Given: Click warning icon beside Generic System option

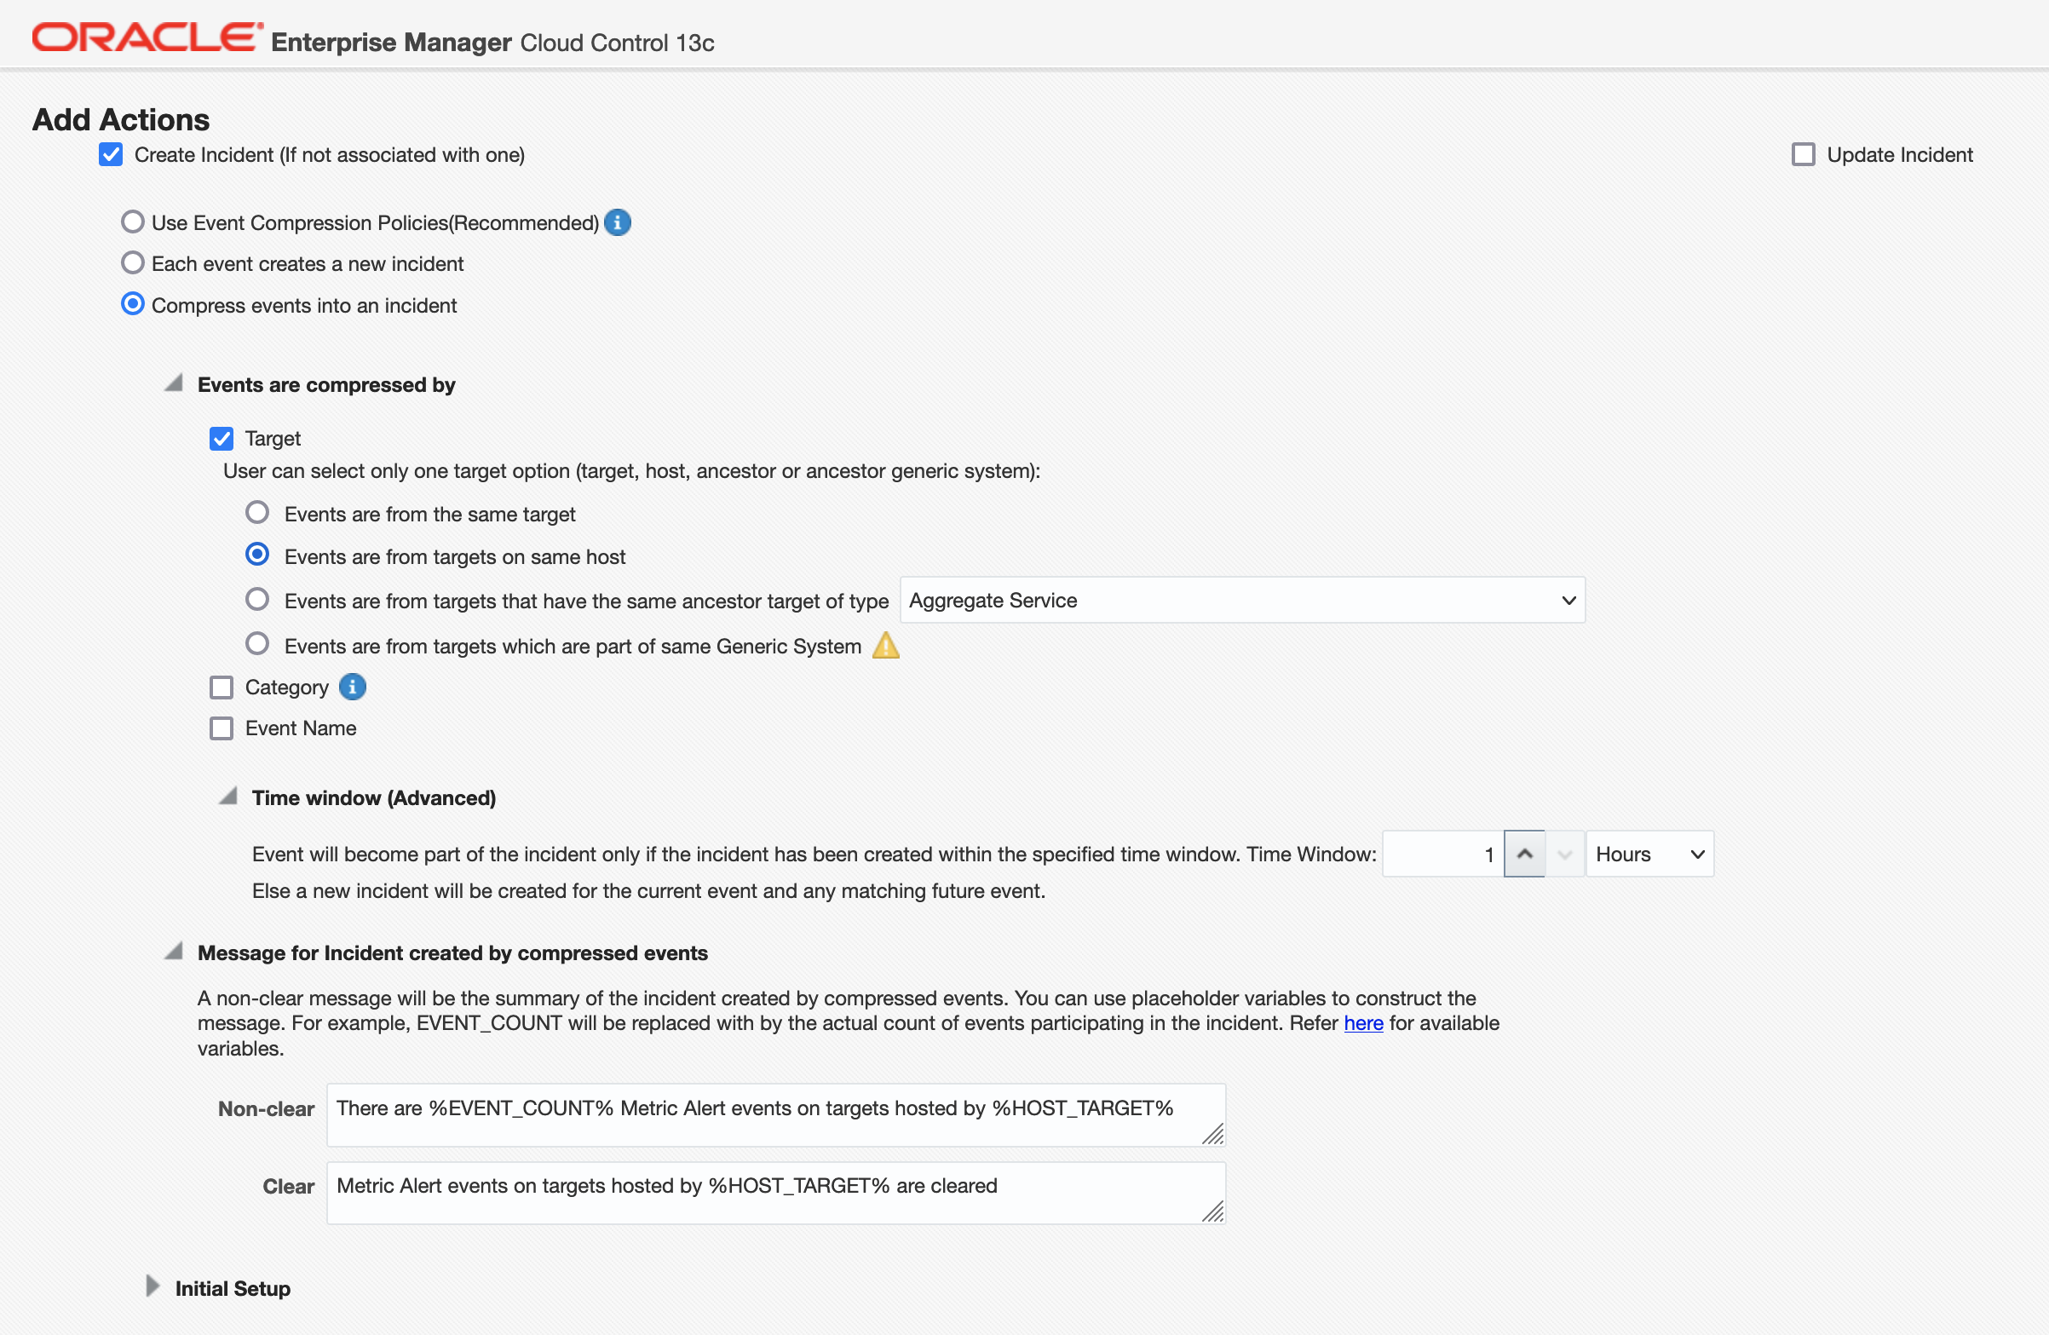Looking at the screenshot, I should [x=886, y=646].
